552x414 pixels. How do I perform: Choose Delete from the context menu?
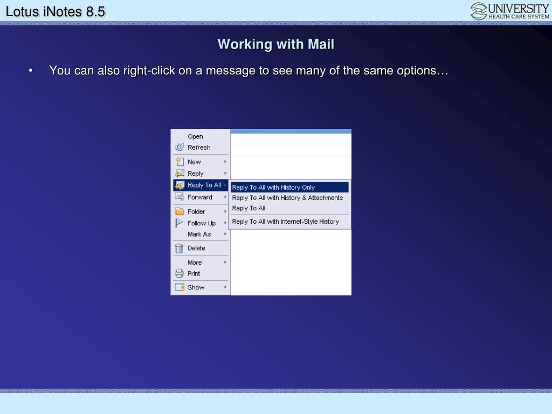click(x=201, y=248)
